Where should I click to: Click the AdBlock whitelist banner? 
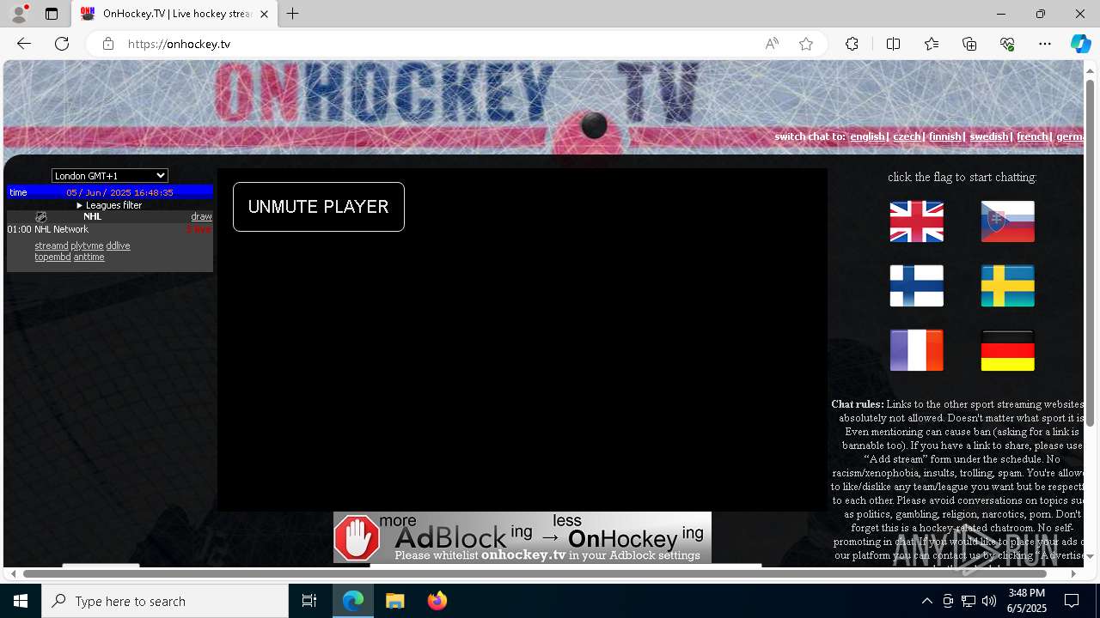tap(522, 537)
